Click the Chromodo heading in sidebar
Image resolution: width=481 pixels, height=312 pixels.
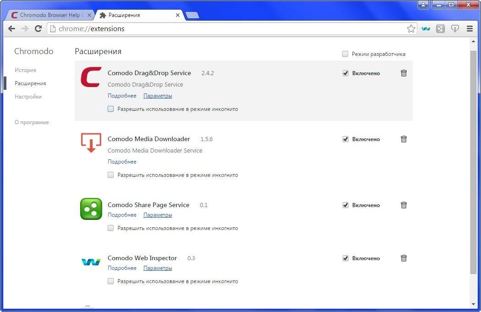coord(34,51)
